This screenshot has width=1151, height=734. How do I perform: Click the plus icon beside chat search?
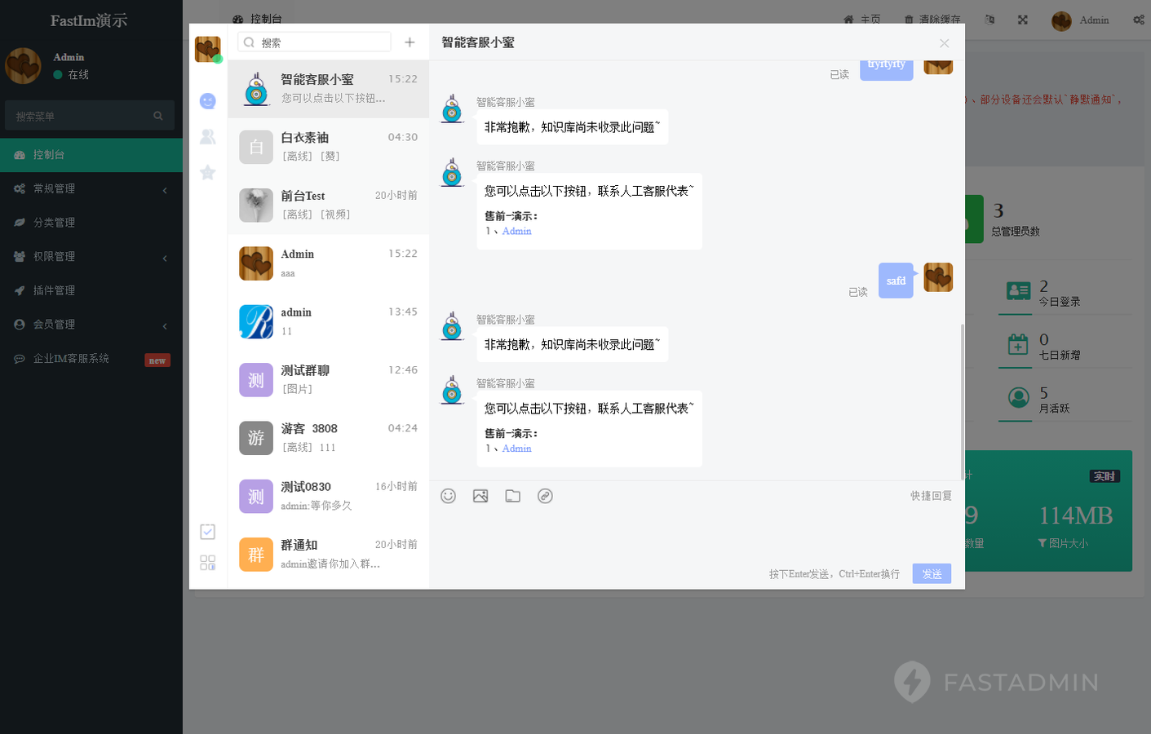click(409, 42)
